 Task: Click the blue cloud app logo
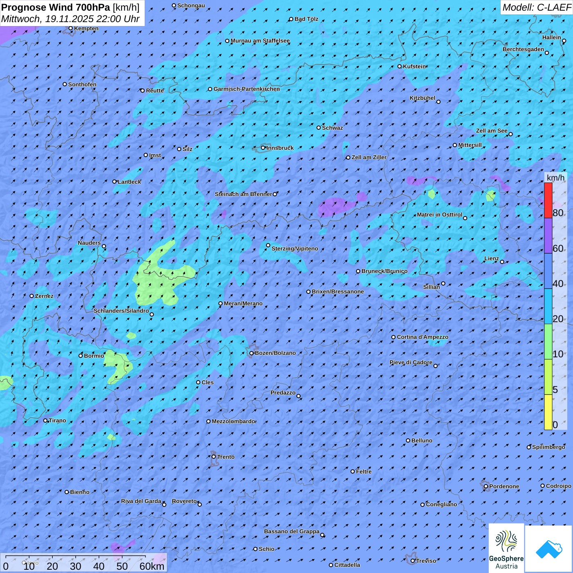549,549
